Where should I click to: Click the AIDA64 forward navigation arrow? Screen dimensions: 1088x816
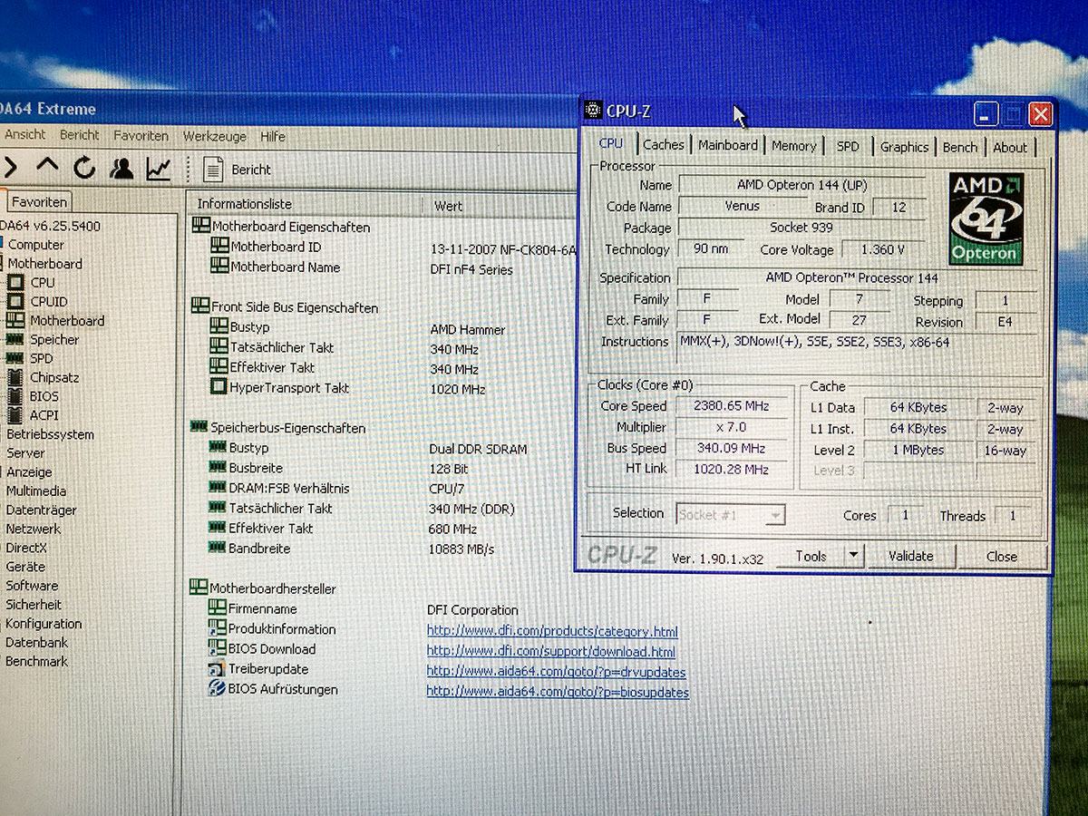pos(10,167)
